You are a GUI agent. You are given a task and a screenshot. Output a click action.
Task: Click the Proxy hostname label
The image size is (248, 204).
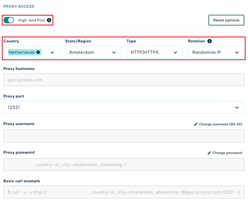(19, 69)
